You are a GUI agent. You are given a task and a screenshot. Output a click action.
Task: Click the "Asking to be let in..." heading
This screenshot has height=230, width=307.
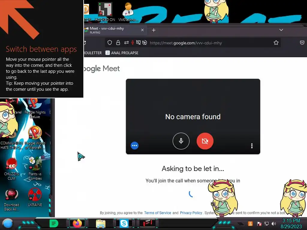click(193, 169)
